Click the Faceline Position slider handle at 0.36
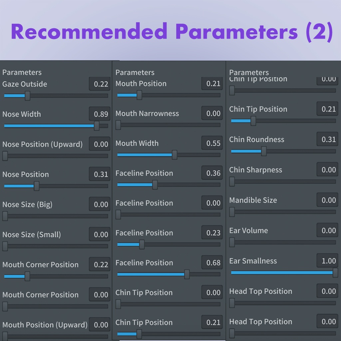The height and width of the screenshot is (341, 341). click(x=155, y=185)
